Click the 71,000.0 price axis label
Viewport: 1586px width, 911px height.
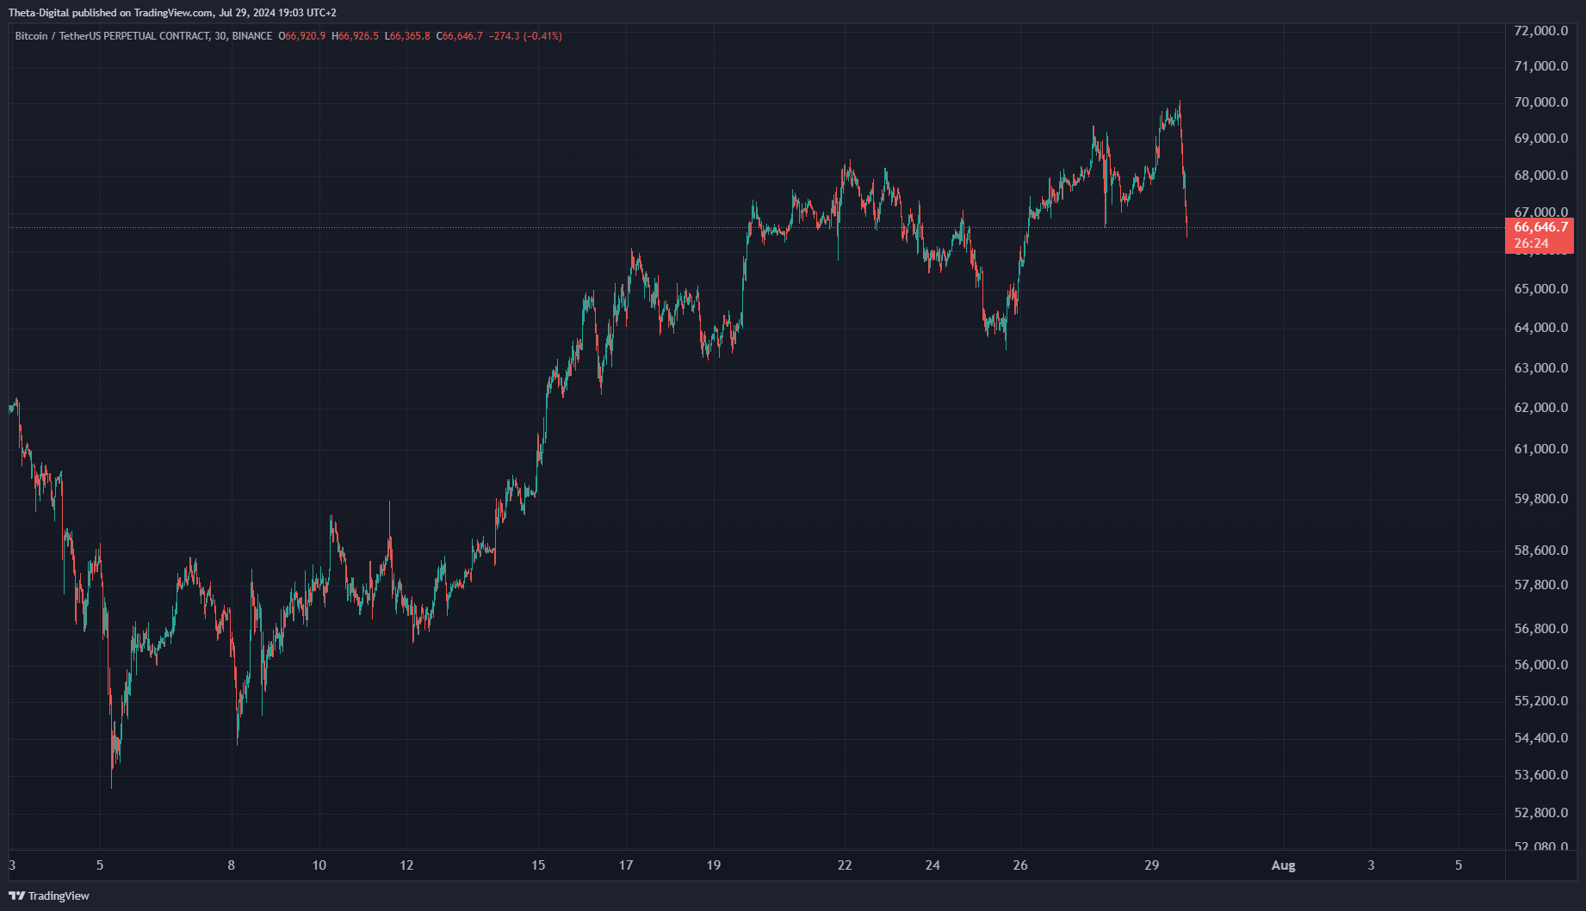tap(1541, 66)
